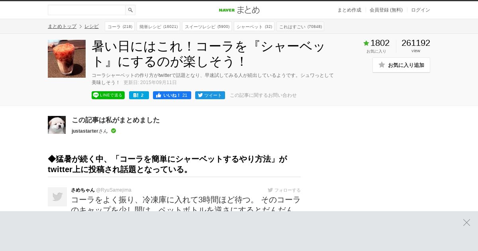This screenshot has width=478, height=251.
Task: Click Facebook いいね！ button
Action: (x=172, y=95)
